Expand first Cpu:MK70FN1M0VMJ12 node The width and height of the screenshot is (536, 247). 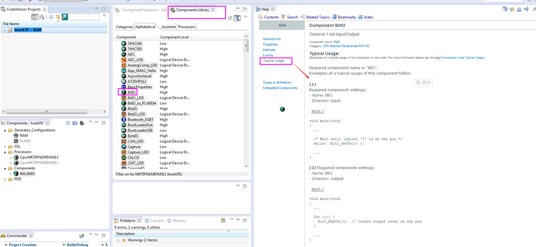11,158
